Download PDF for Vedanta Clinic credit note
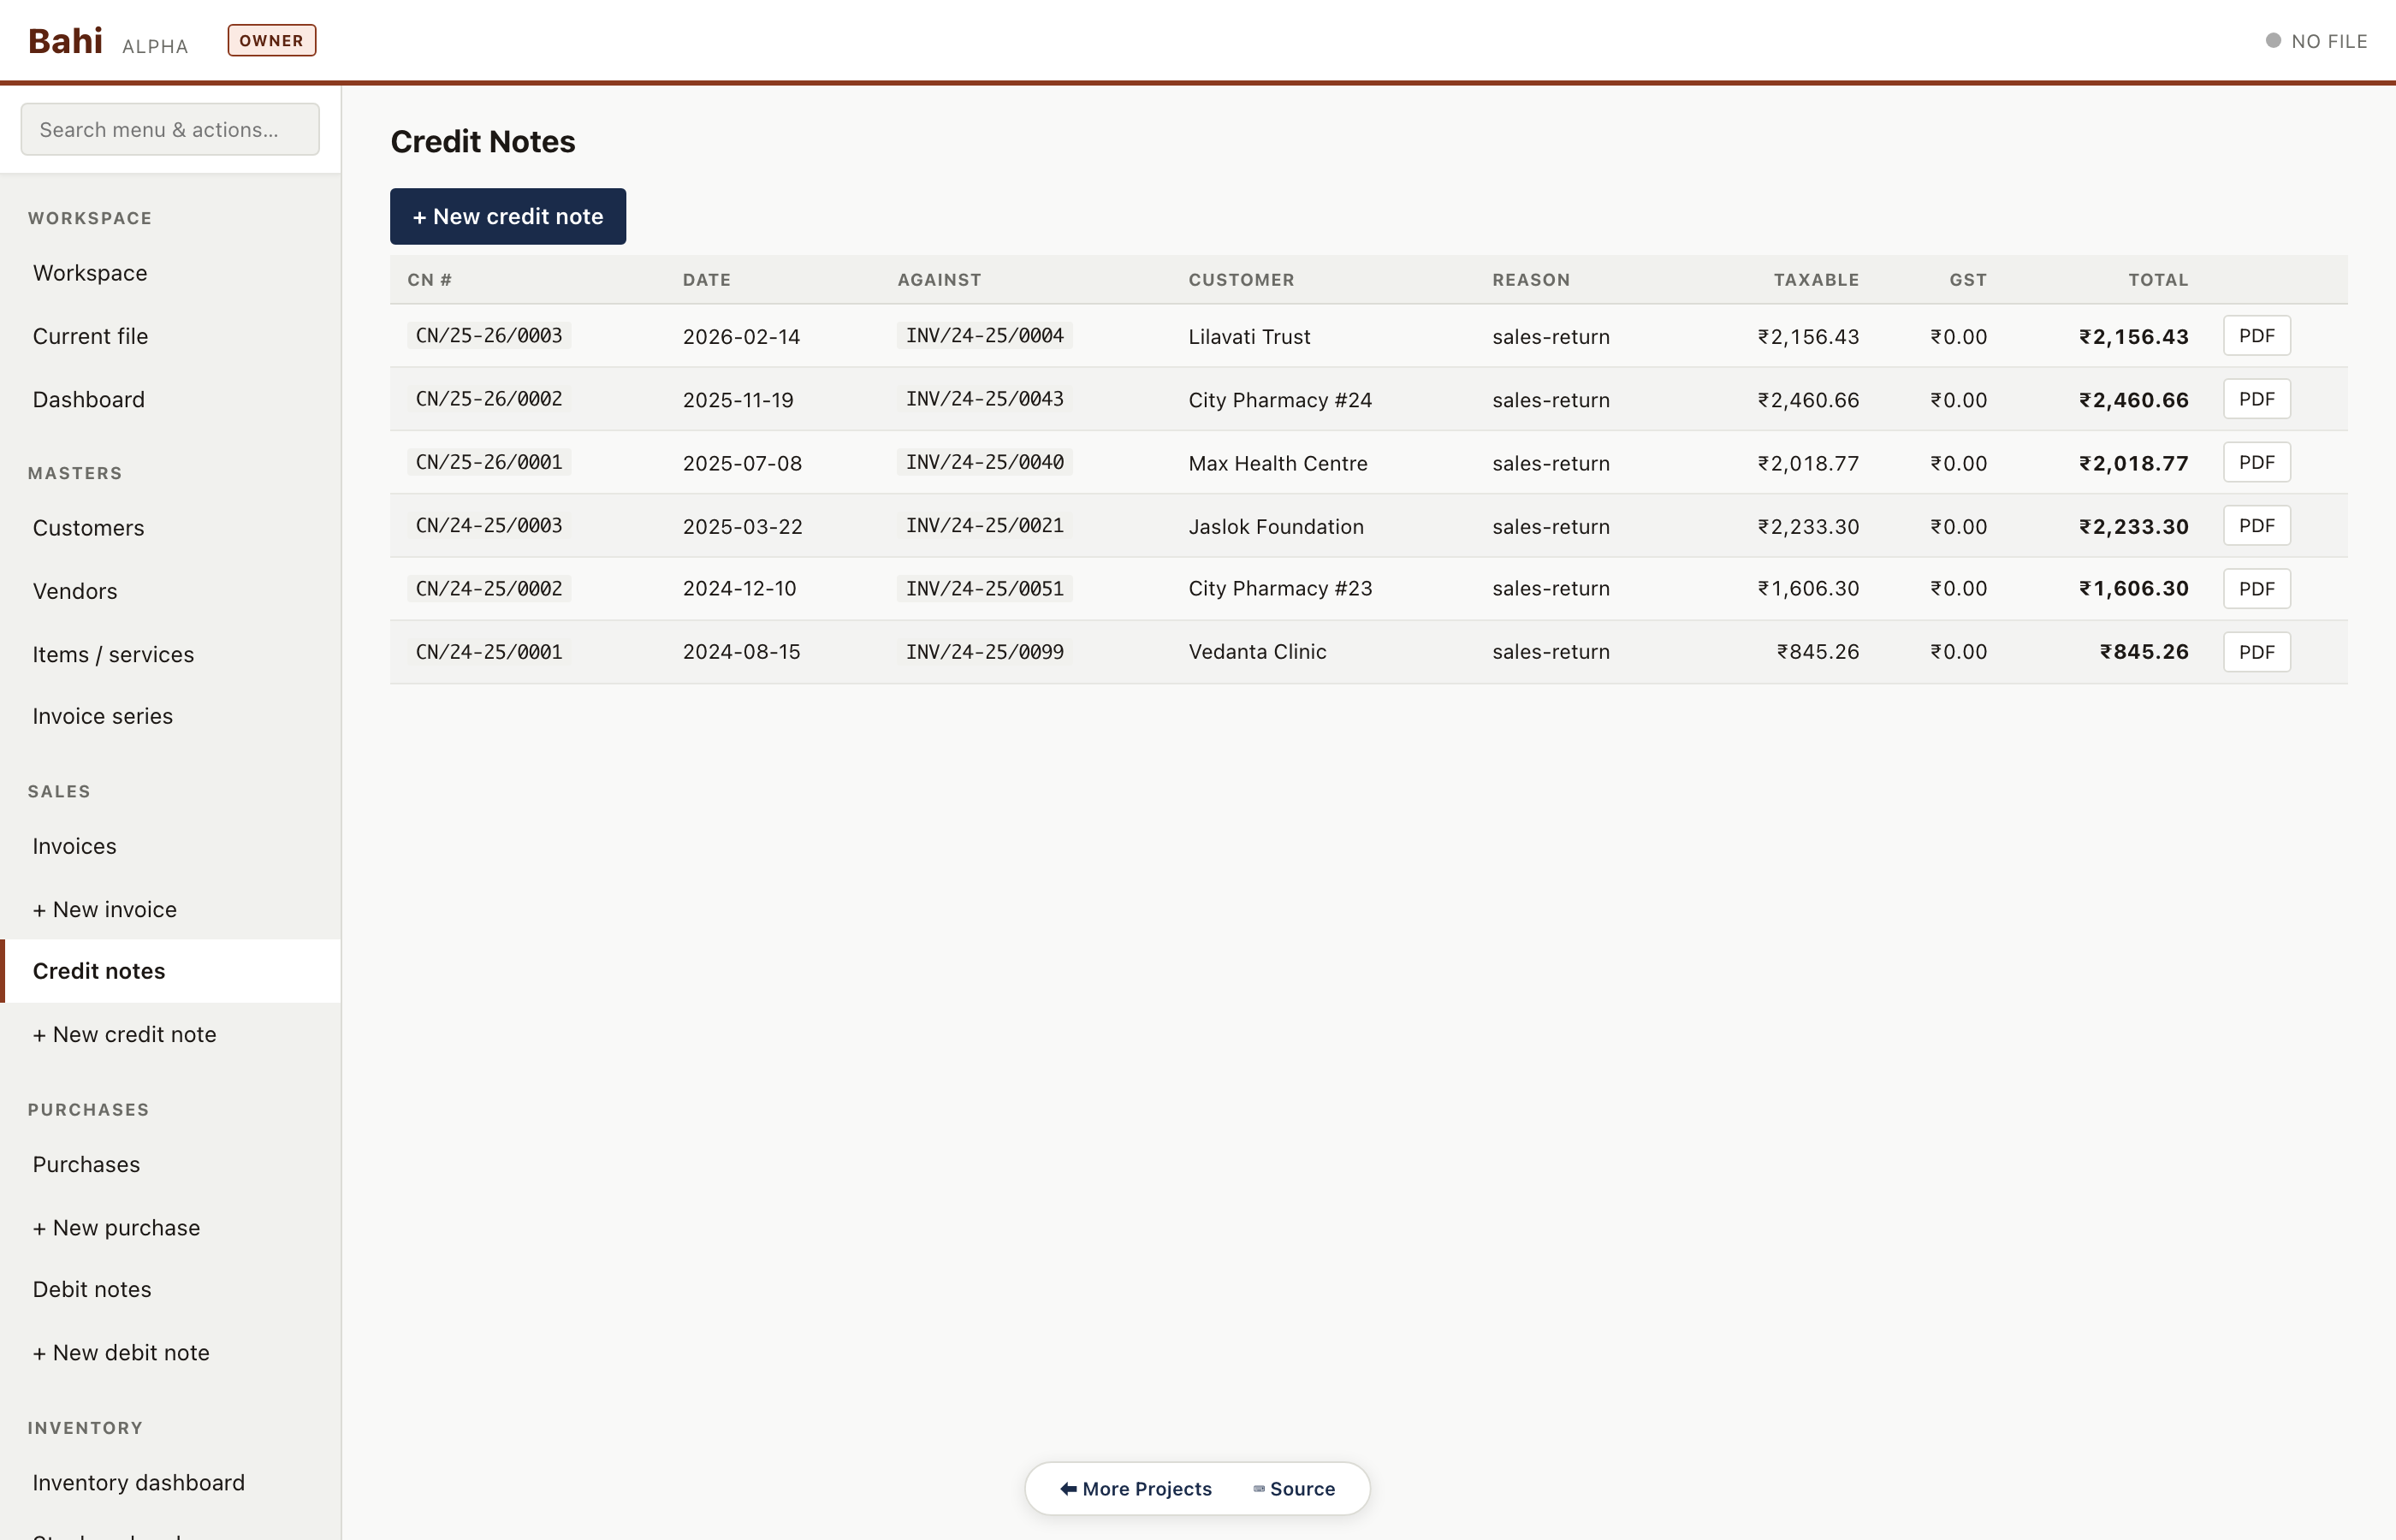The height and width of the screenshot is (1540, 2396). tap(2256, 652)
